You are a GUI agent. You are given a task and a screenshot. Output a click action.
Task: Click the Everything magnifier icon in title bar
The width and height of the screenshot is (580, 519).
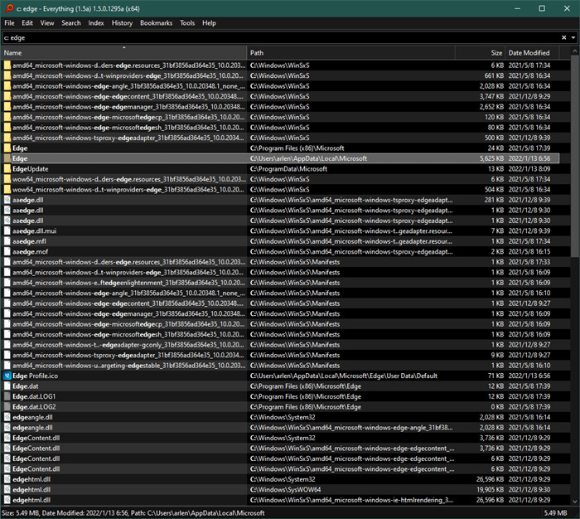click(x=9, y=8)
